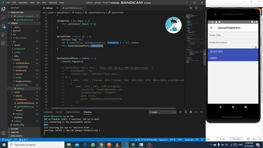The image size is (263, 148).
Task: Open the Explorer view in activity bar
Action: pos(3,9)
